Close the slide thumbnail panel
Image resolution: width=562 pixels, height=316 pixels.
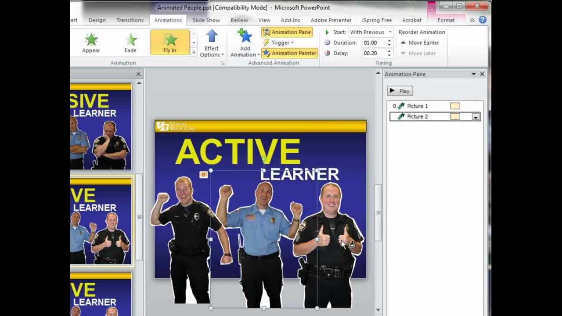pos(138,74)
